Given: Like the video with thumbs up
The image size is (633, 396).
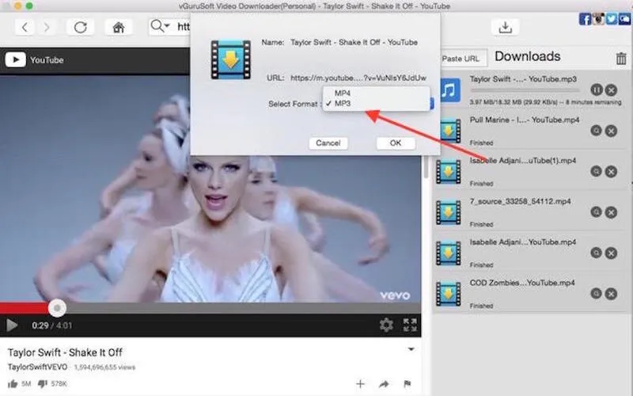Looking at the screenshot, I should [13, 384].
